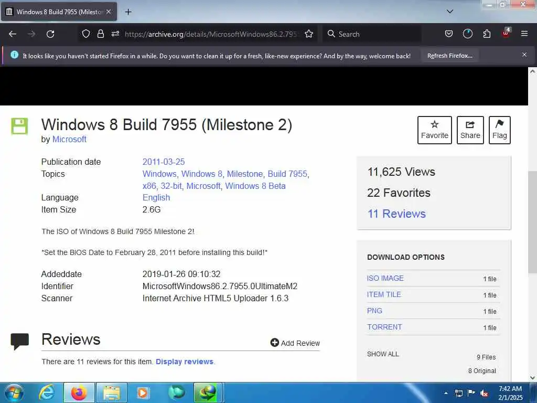Click the Reviews speech bubble icon
Screen dimensions: 537x403
pyautogui.click(x=19, y=341)
